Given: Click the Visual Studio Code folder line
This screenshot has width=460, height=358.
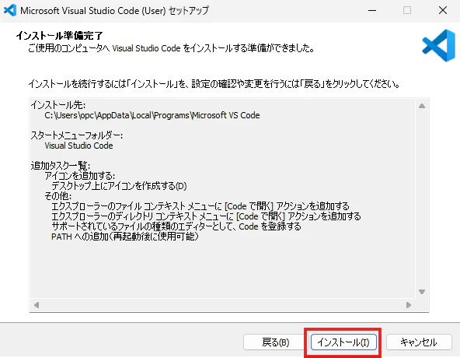Looking at the screenshot, I should pyautogui.click(x=78, y=146).
